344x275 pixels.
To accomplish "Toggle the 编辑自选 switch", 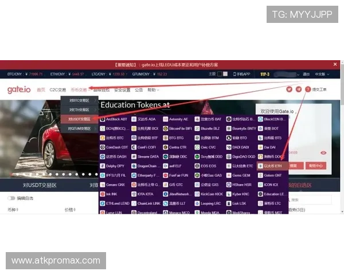I will (11, 198).
